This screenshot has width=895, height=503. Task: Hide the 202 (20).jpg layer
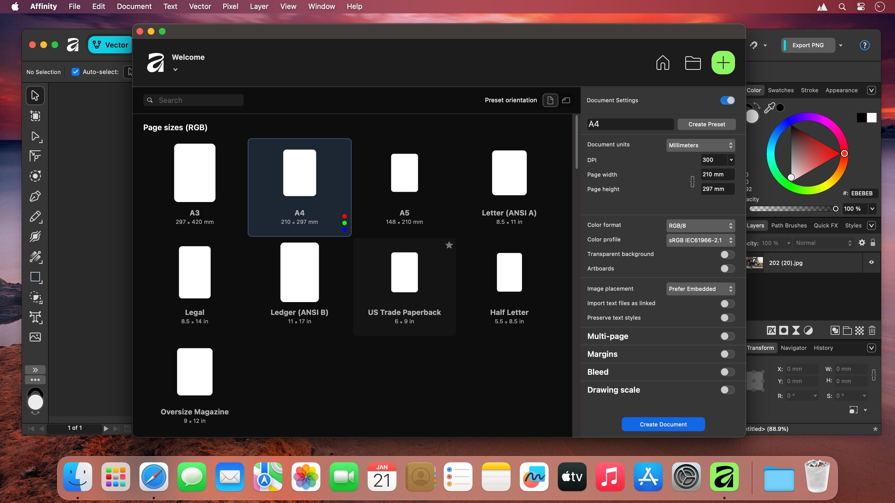click(872, 262)
